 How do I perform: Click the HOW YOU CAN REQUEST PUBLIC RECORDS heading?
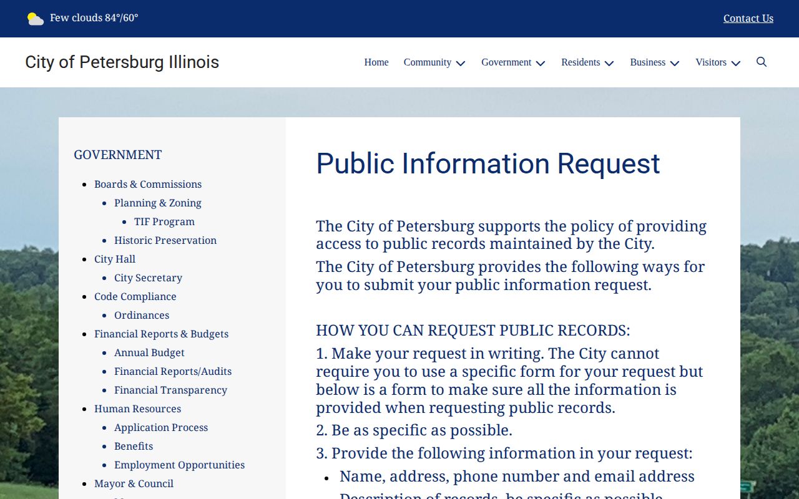473,331
